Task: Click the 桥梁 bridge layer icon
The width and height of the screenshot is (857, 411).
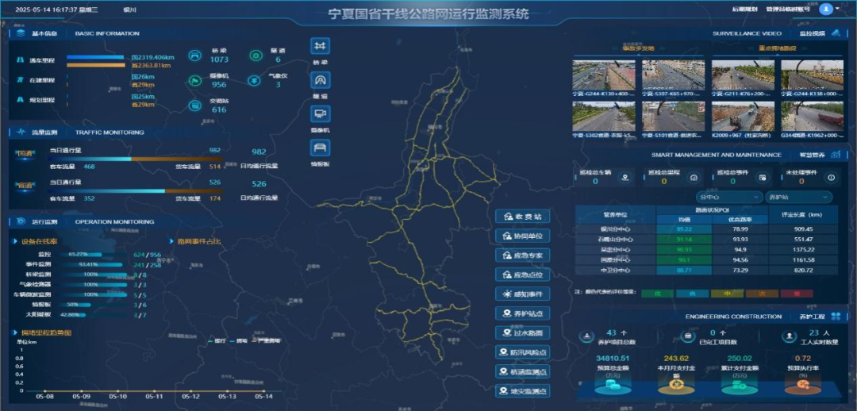Action: 320,46
